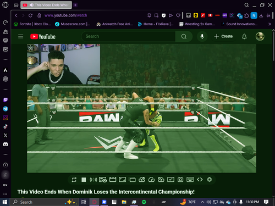The image size is (275, 206).
Task: Open the Aniwatch Free Ani... bookmark
Action: (x=114, y=24)
